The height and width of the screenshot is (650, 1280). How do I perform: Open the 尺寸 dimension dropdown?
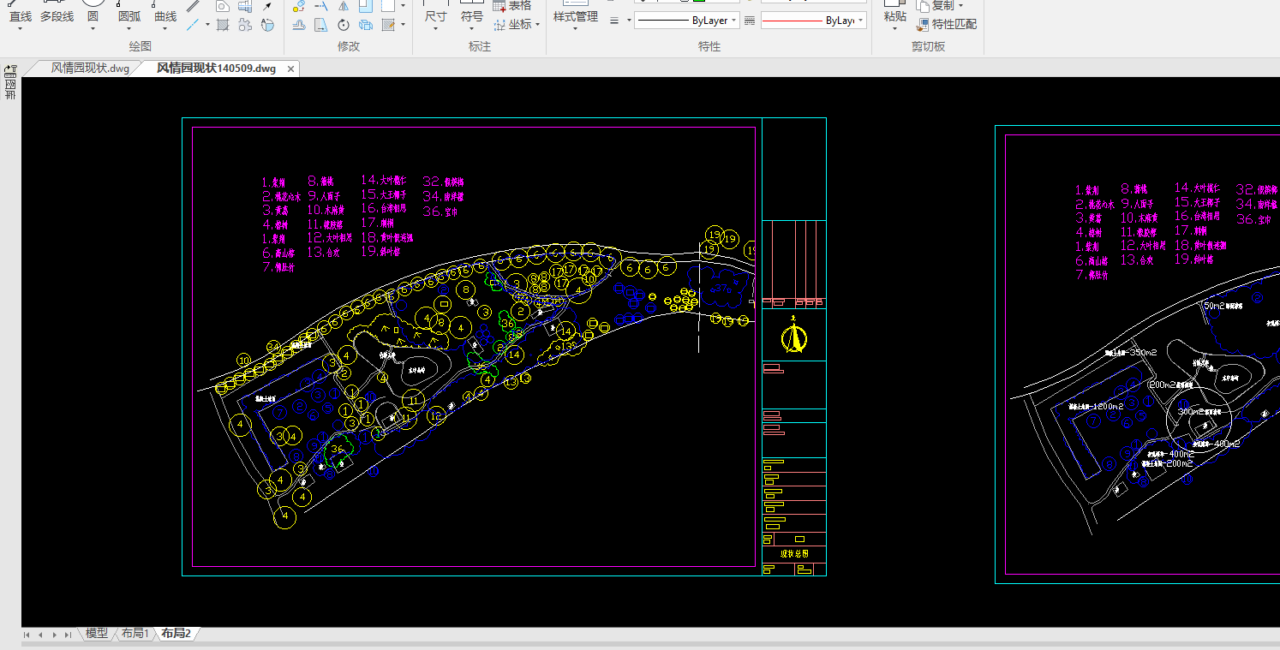(x=435, y=29)
